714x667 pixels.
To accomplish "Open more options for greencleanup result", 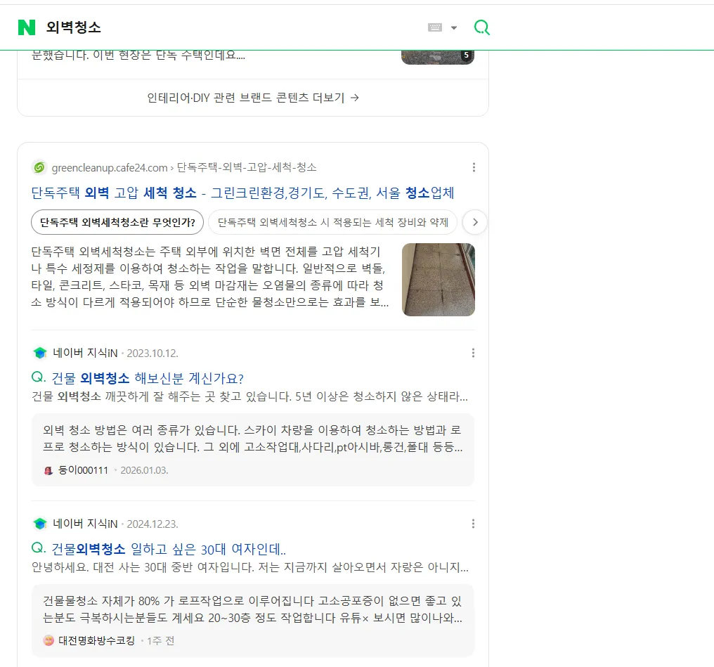I will tap(474, 167).
